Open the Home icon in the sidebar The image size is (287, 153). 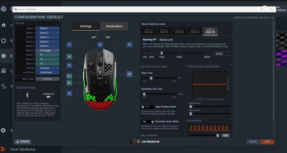pyautogui.click(x=4, y=25)
